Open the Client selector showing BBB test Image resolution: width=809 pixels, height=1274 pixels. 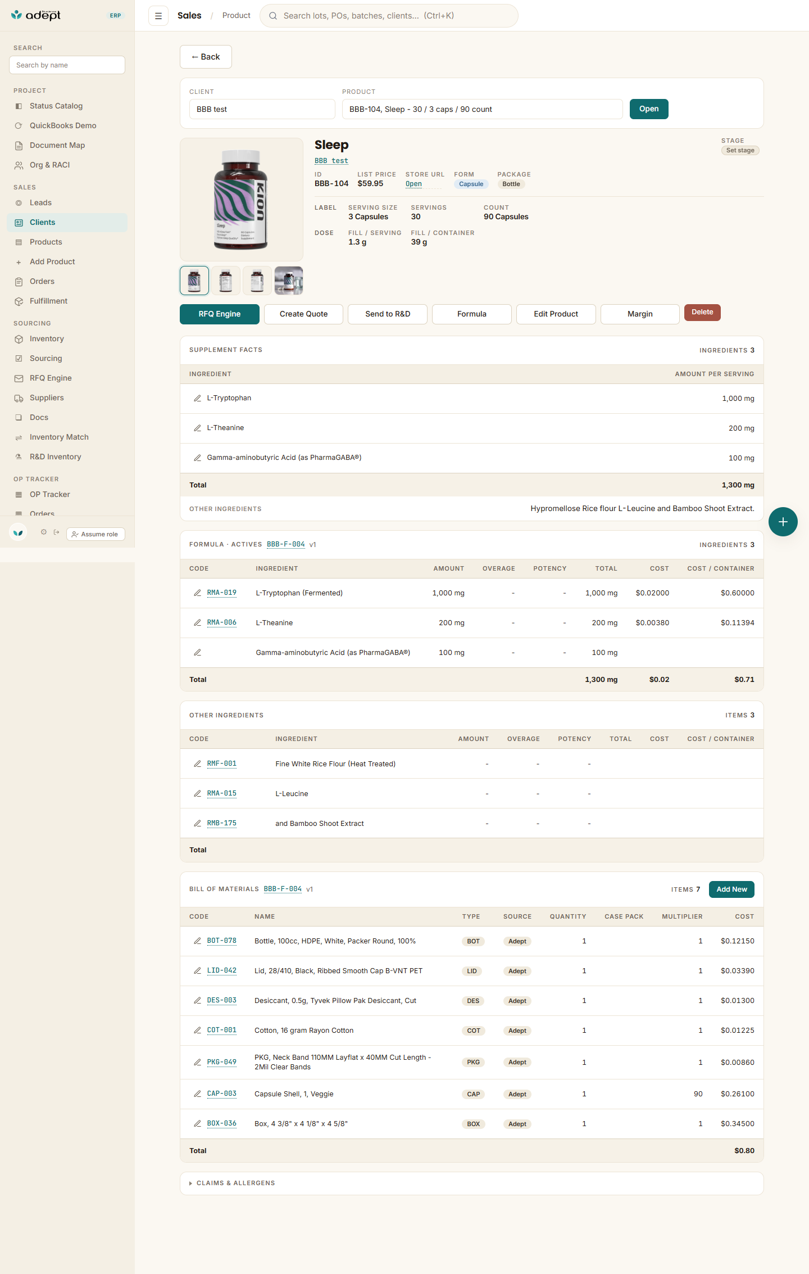coord(262,109)
